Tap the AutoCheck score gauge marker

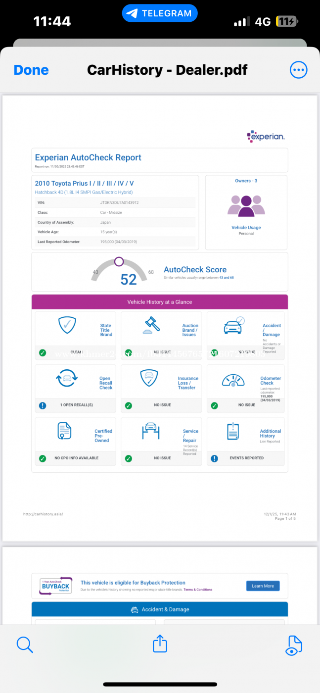(119, 261)
